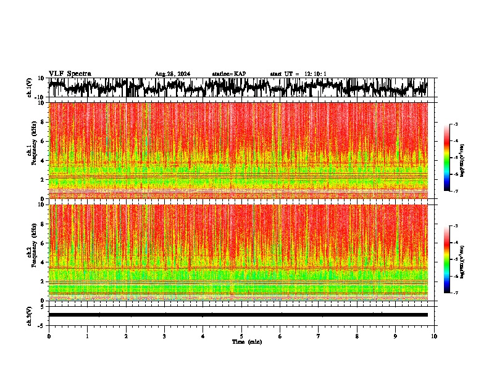Click inside the ch.2 spectrogram plot
Viewport: 489px width, 377px height.
coord(238,253)
